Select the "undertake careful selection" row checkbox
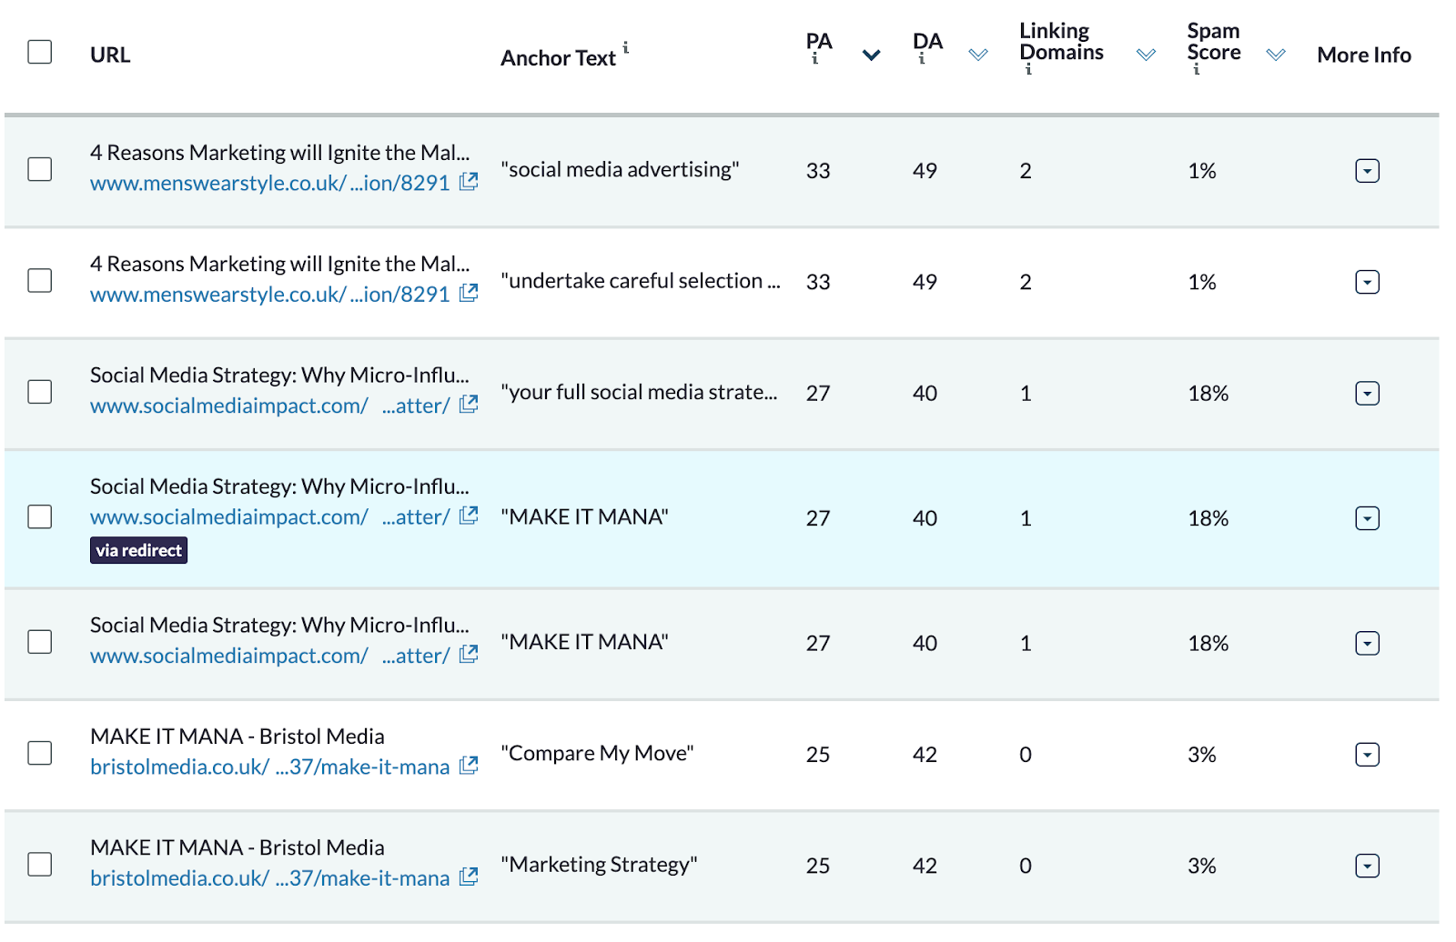Image resolution: width=1456 pixels, height=942 pixels. [x=40, y=280]
